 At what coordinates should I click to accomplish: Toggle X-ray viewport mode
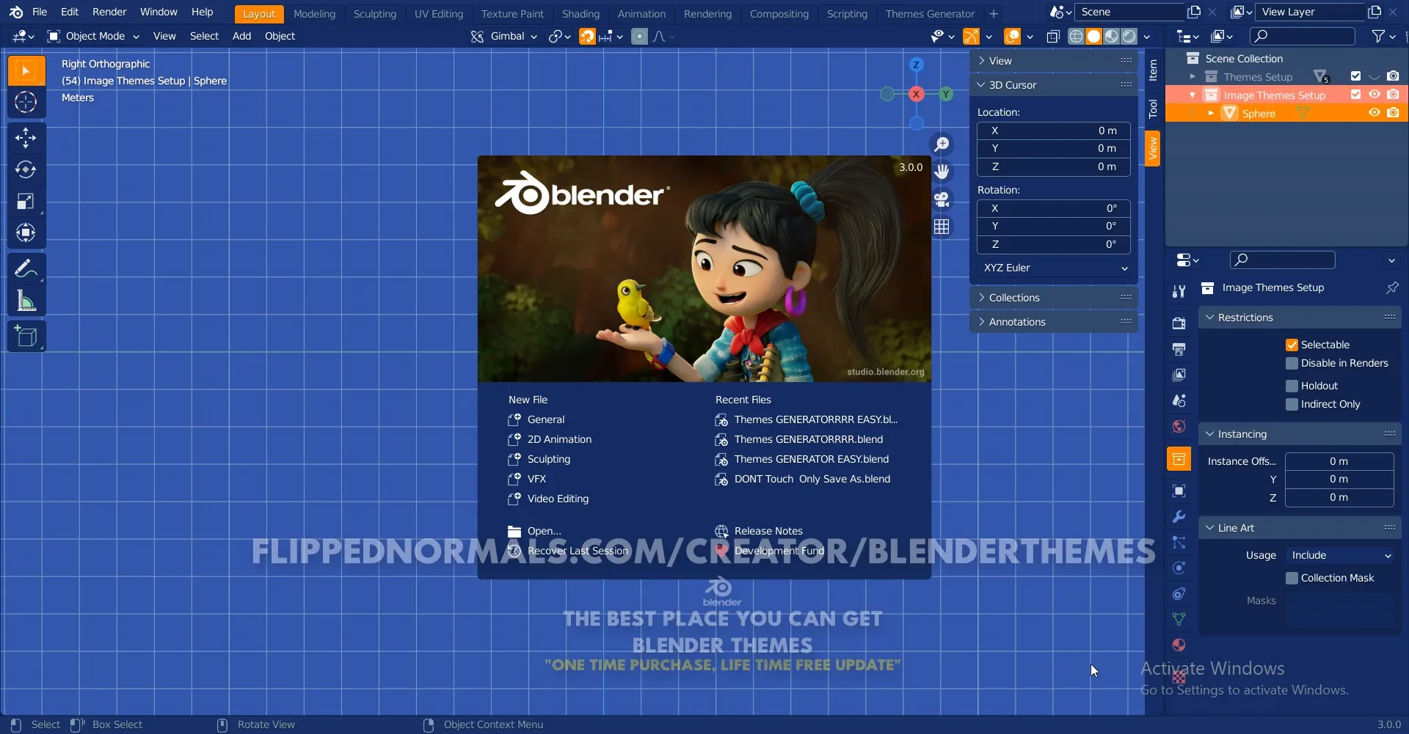1055,36
